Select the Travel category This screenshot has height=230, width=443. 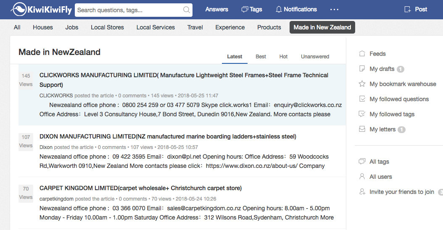[x=195, y=27]
